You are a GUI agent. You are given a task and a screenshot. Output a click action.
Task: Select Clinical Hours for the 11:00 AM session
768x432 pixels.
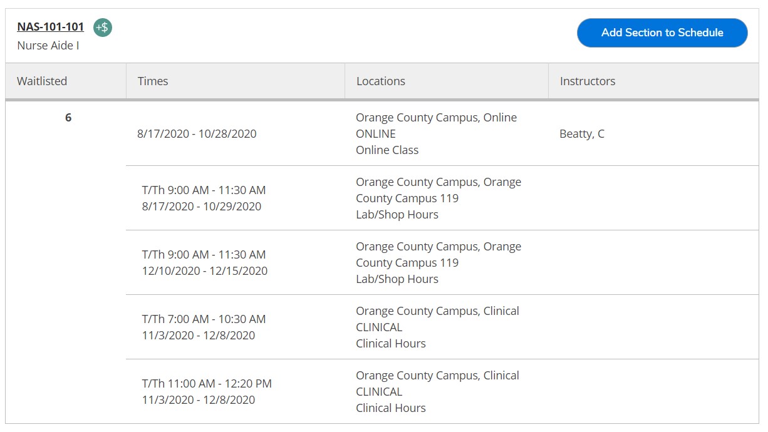point(390,408)
